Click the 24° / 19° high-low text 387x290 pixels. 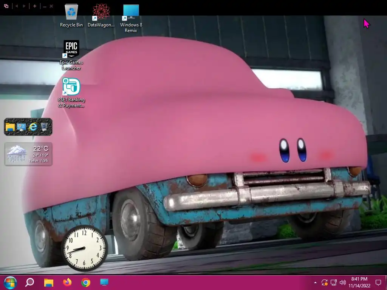[40, 155]
